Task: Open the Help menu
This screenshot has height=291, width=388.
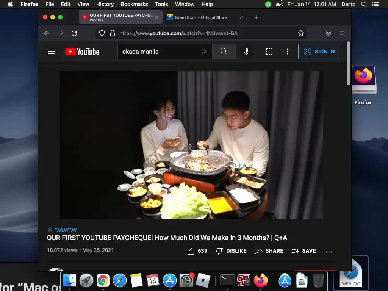Action: click(207, 4)
